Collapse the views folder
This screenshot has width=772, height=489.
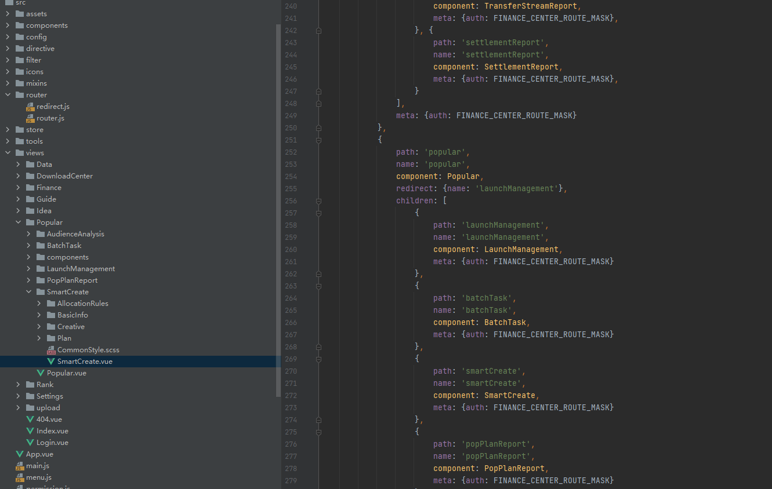coord(8,153)
